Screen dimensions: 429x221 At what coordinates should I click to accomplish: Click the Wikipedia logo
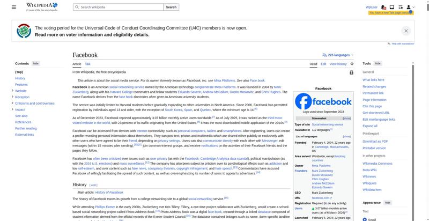coord(42,7)
